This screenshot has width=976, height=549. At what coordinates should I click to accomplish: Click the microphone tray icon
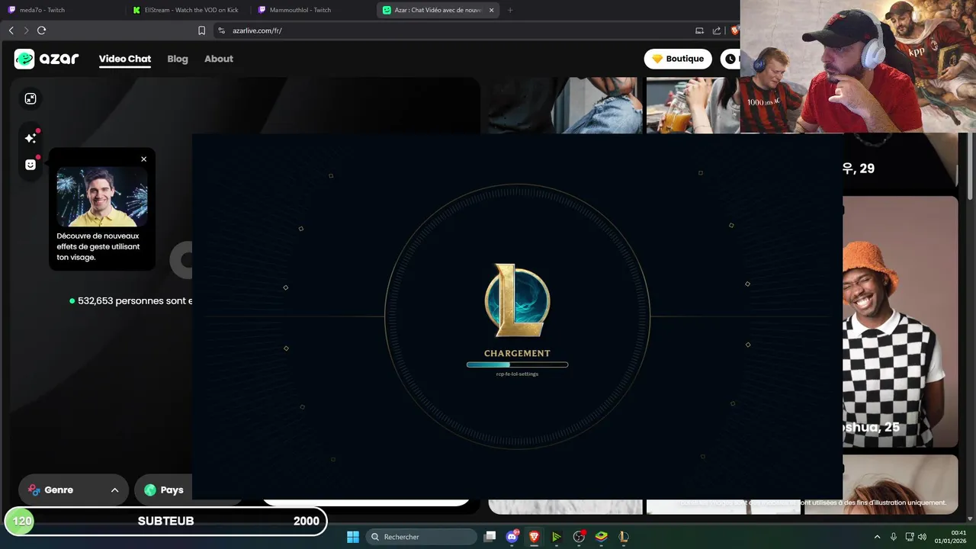click(893, 537)
